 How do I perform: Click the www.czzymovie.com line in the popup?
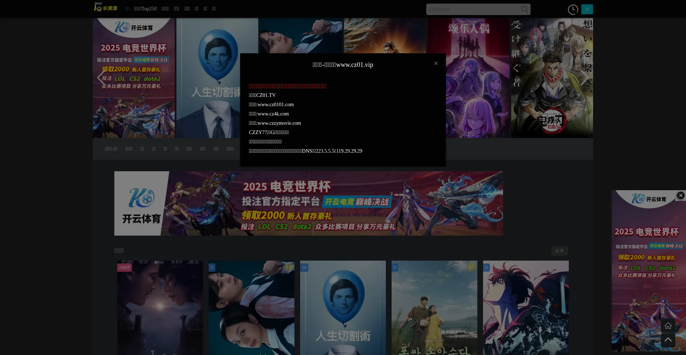(275, 123)
